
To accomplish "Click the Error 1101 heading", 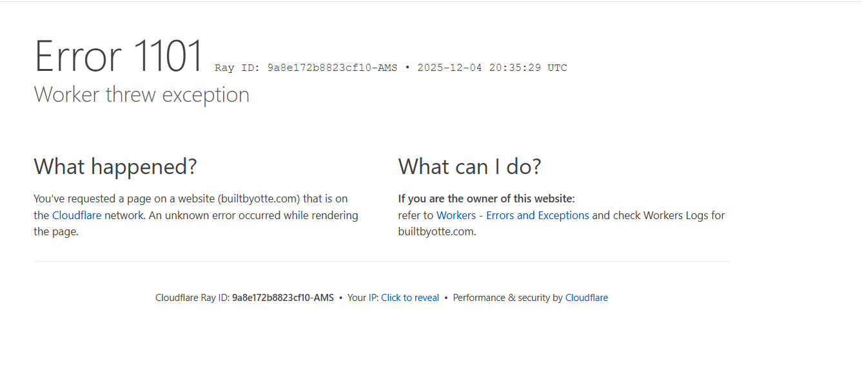I will tap(119, 57).
